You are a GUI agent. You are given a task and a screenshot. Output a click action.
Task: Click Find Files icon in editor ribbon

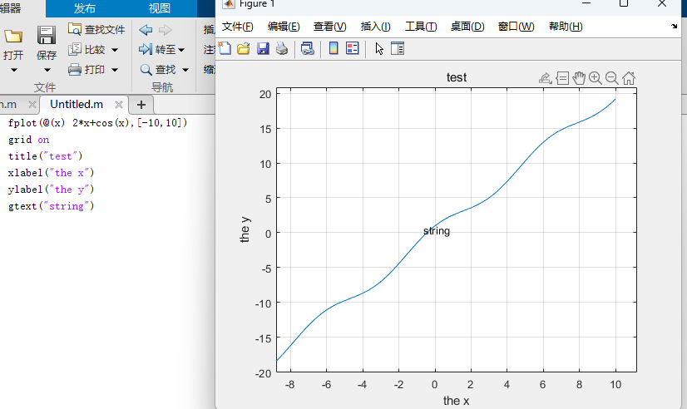coord(75,29)
